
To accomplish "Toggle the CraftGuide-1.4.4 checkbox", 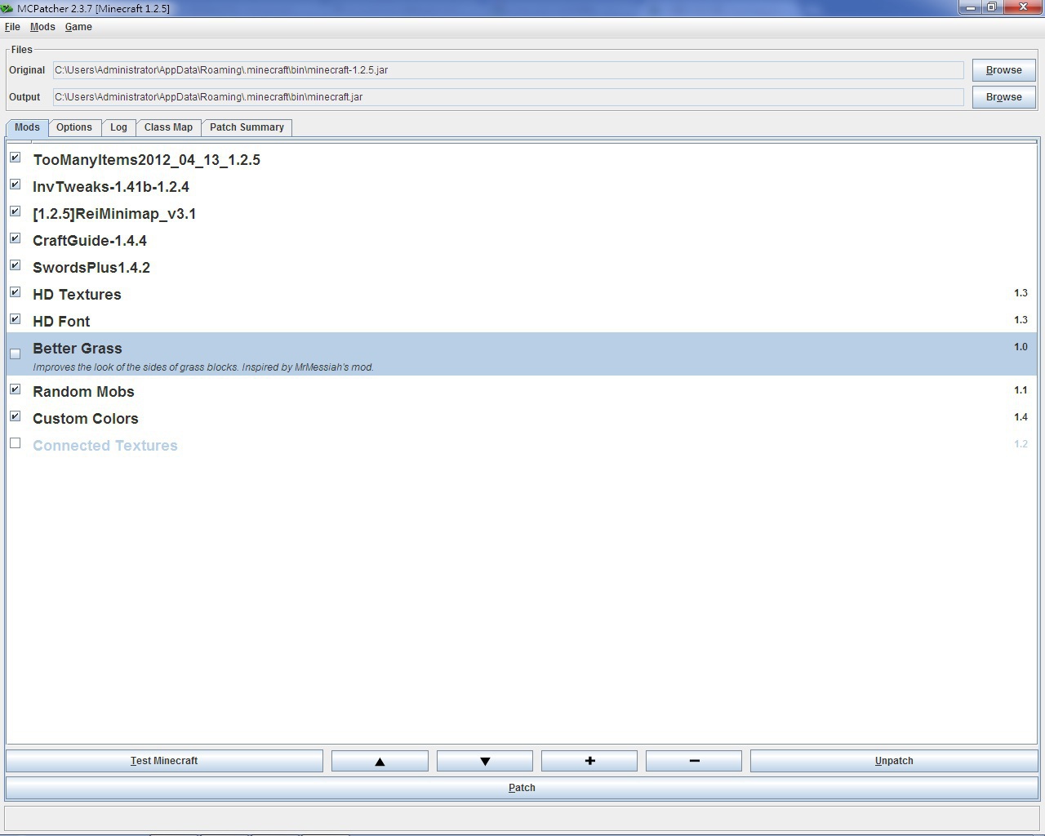I will (x=16, y=238).
